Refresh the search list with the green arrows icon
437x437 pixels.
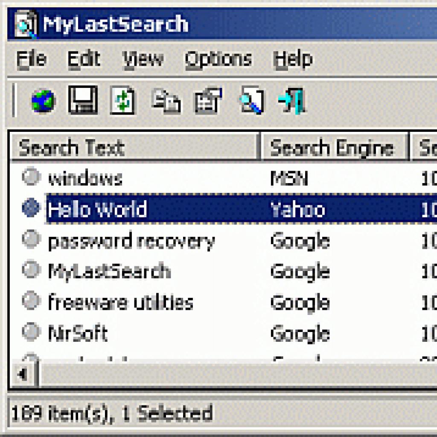[123, 100]
